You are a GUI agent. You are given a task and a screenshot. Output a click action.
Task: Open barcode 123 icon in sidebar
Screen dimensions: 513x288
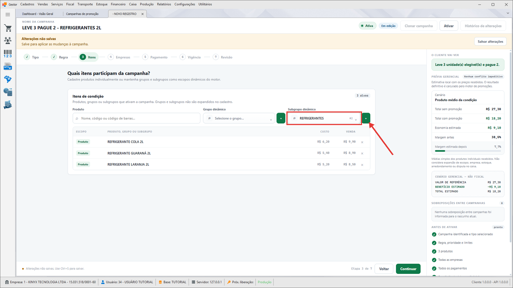point(8,53)
